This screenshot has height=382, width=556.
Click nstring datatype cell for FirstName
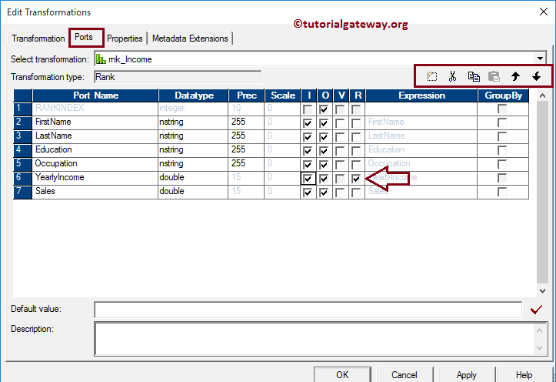(193, 122)
